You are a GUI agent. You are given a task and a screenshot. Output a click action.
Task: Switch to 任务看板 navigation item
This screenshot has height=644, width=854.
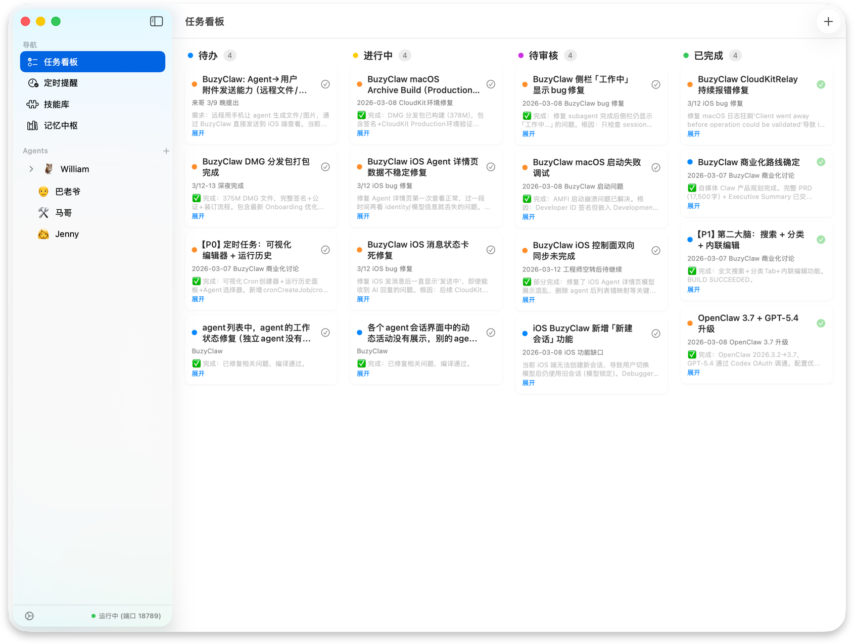click(x=92, y=62)
